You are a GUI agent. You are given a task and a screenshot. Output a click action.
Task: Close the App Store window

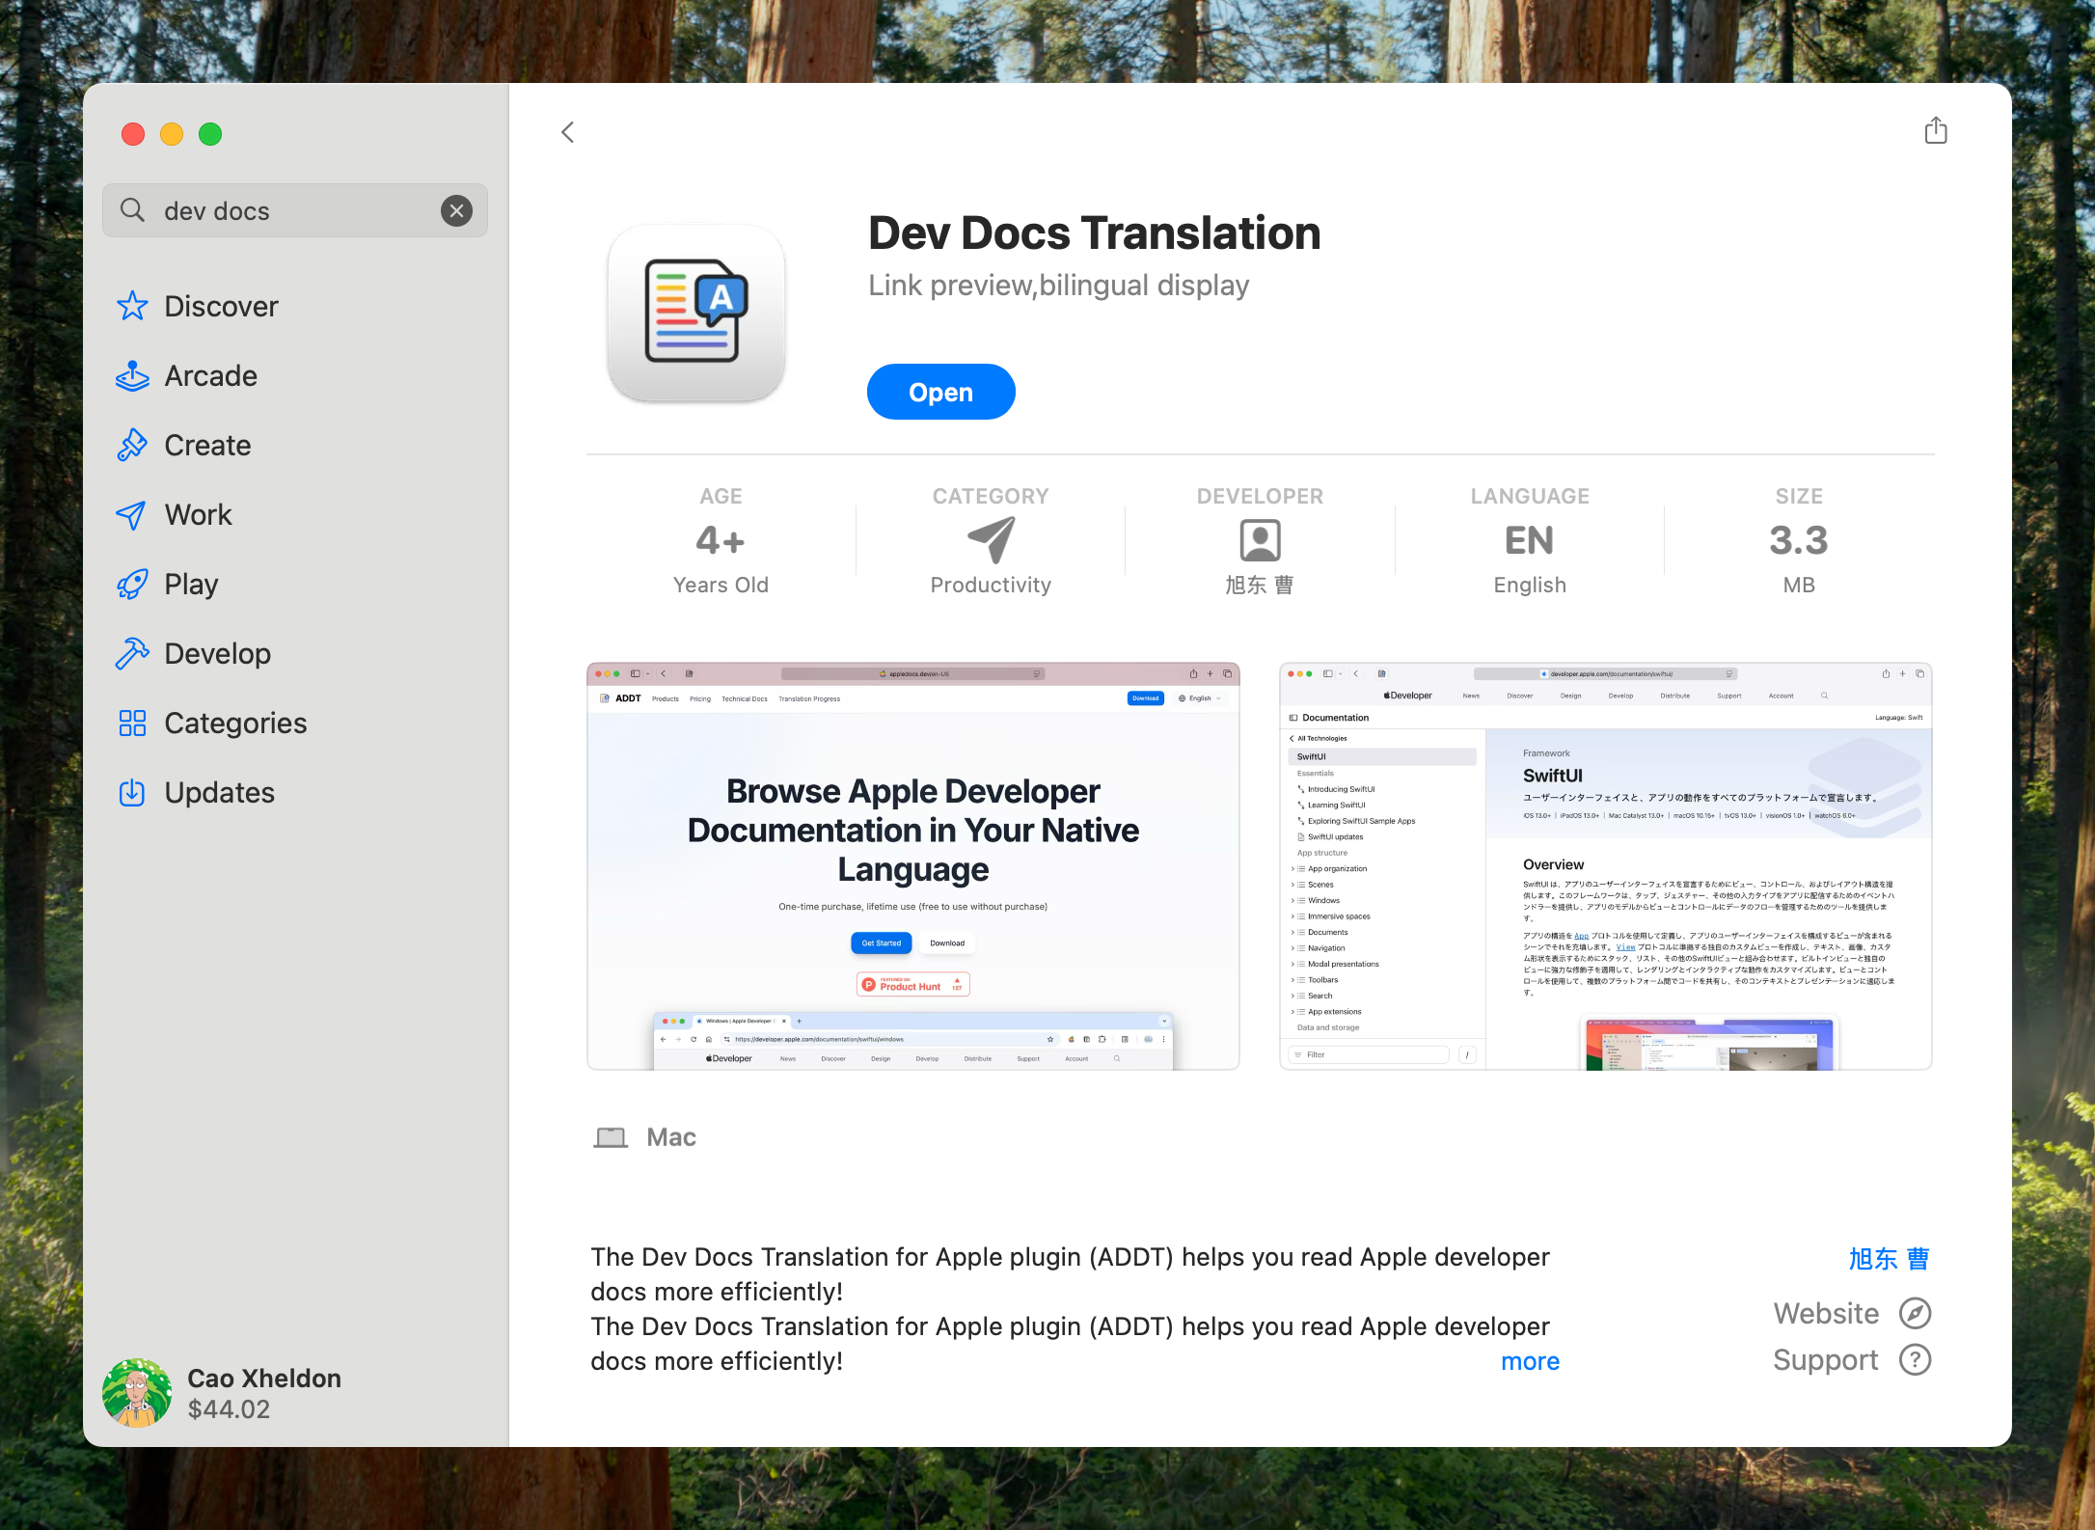click(x=133, y=134)
